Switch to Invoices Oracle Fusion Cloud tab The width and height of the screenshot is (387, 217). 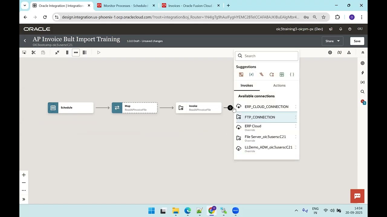coord(191,5)
